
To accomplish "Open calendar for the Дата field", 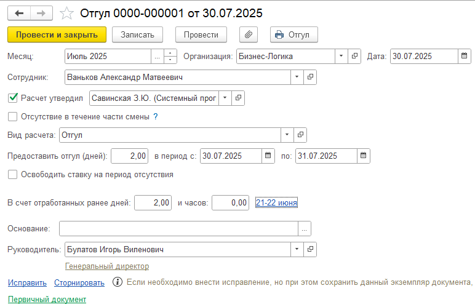I will click(x=464, y=56).
